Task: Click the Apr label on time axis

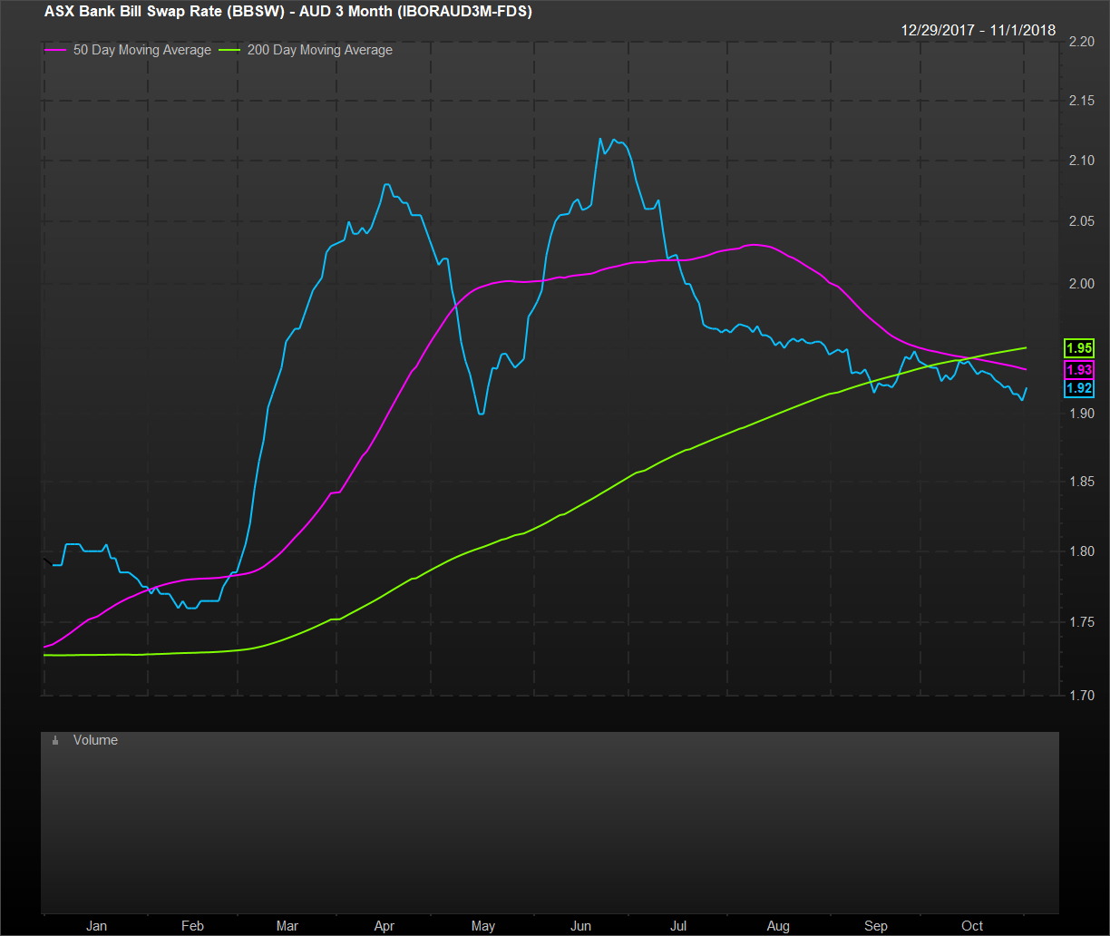Action: (x=385, y=926)
